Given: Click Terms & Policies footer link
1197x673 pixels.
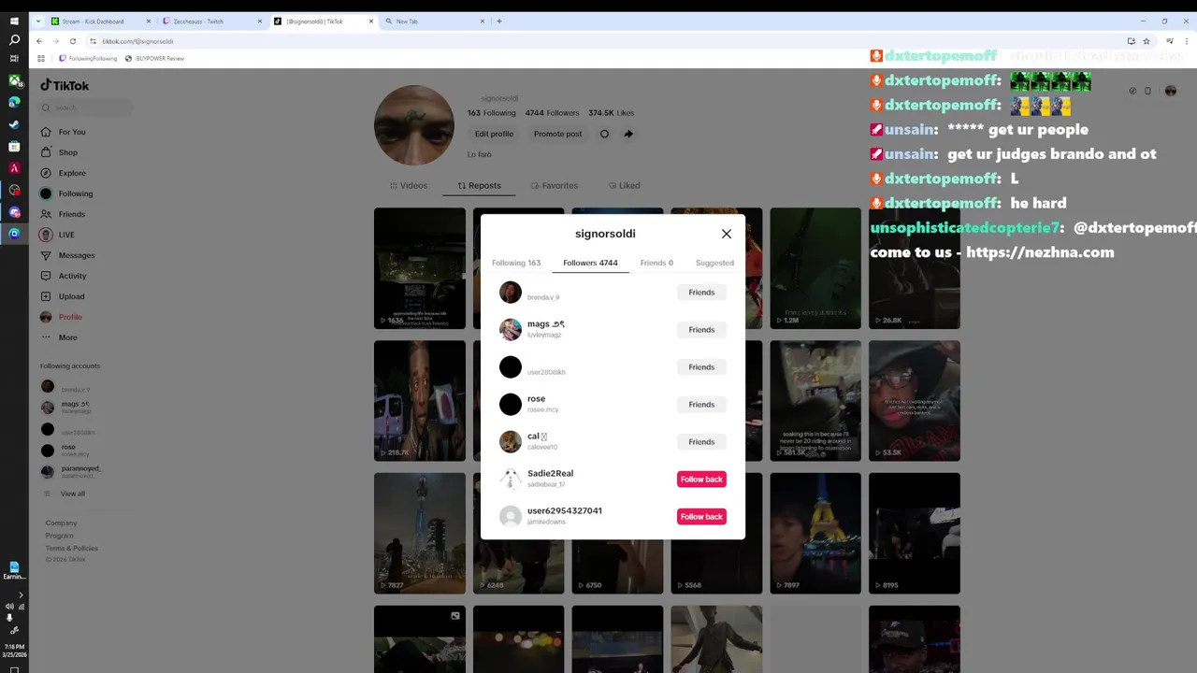Looking at the screenshot, I should (71, 549).
